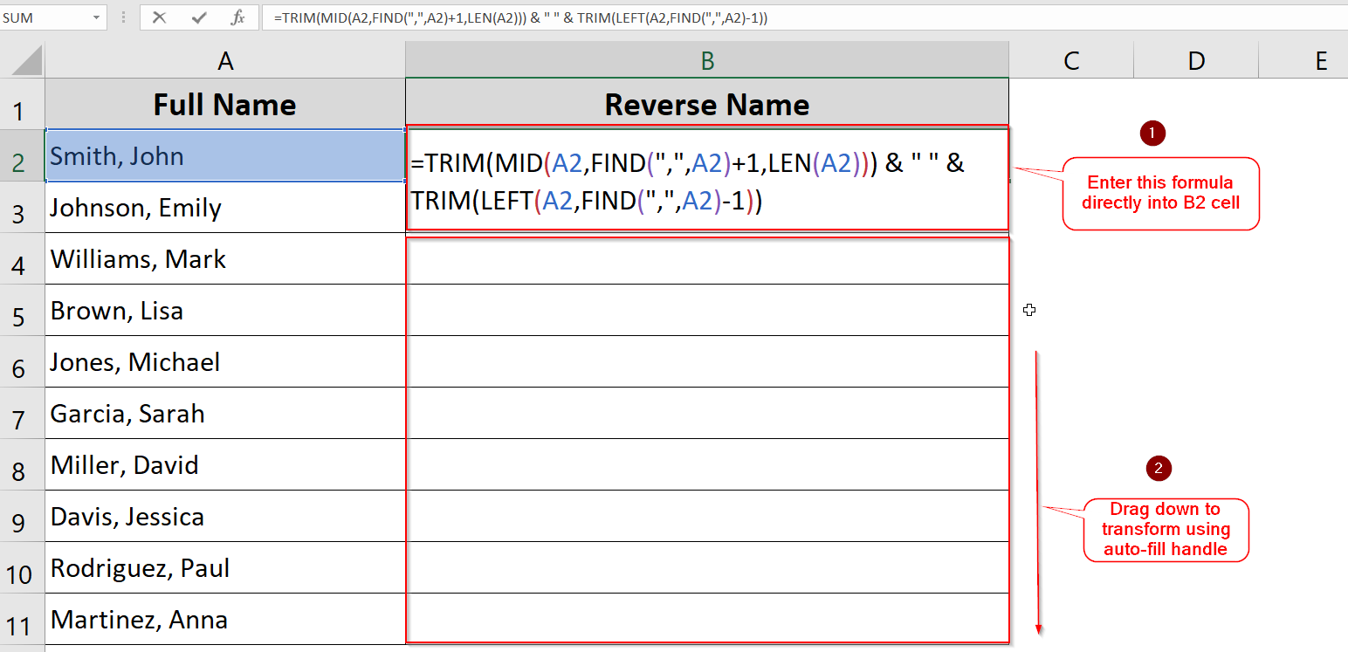The width and height of the screenshot is (1348, 652).
Task: Select empty cell B8 beside Miller, David
Action: [707, 464]
